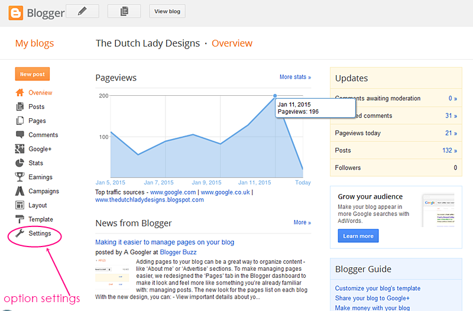Click the orange New post button
473x311 pixels.
click(33, 74)
